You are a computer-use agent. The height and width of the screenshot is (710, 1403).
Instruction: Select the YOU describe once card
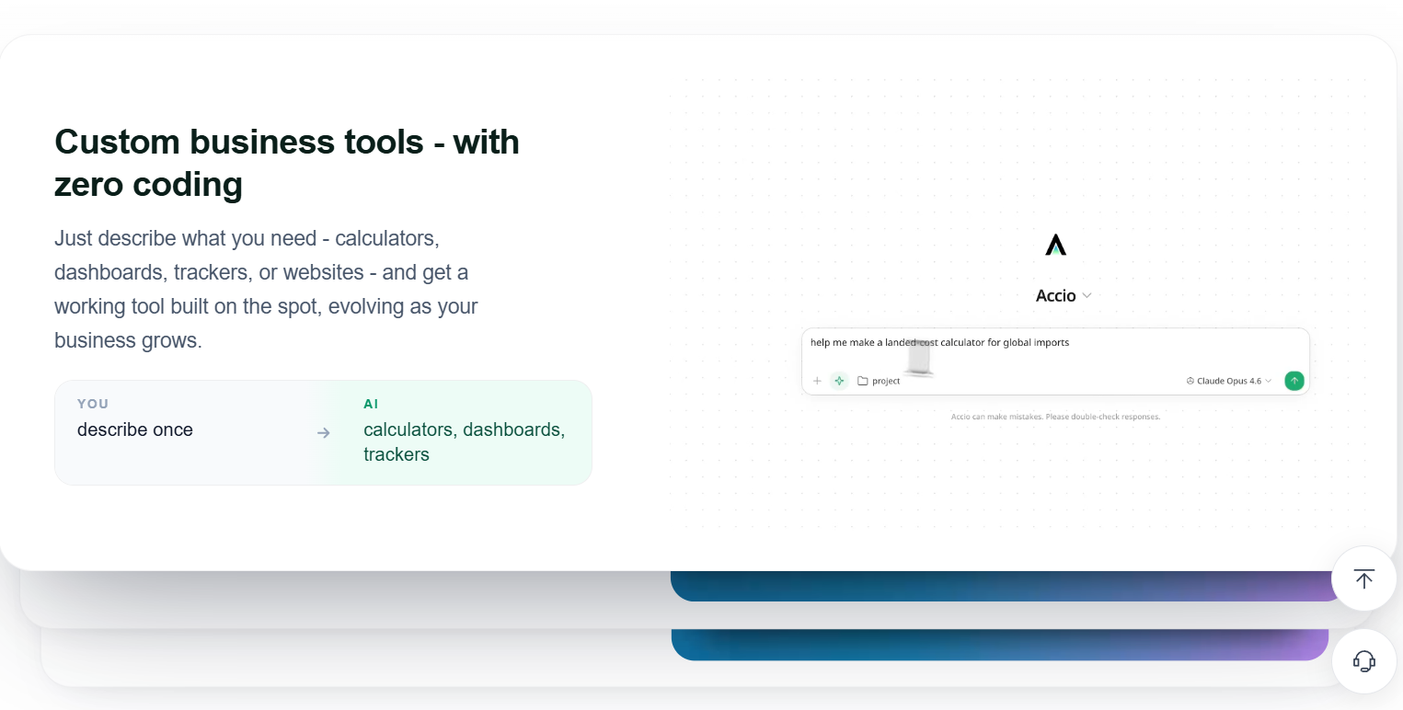click(184, 432)
